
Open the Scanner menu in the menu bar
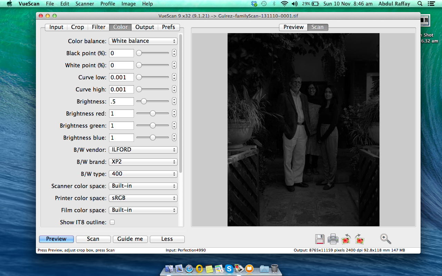tap(85, 4)
